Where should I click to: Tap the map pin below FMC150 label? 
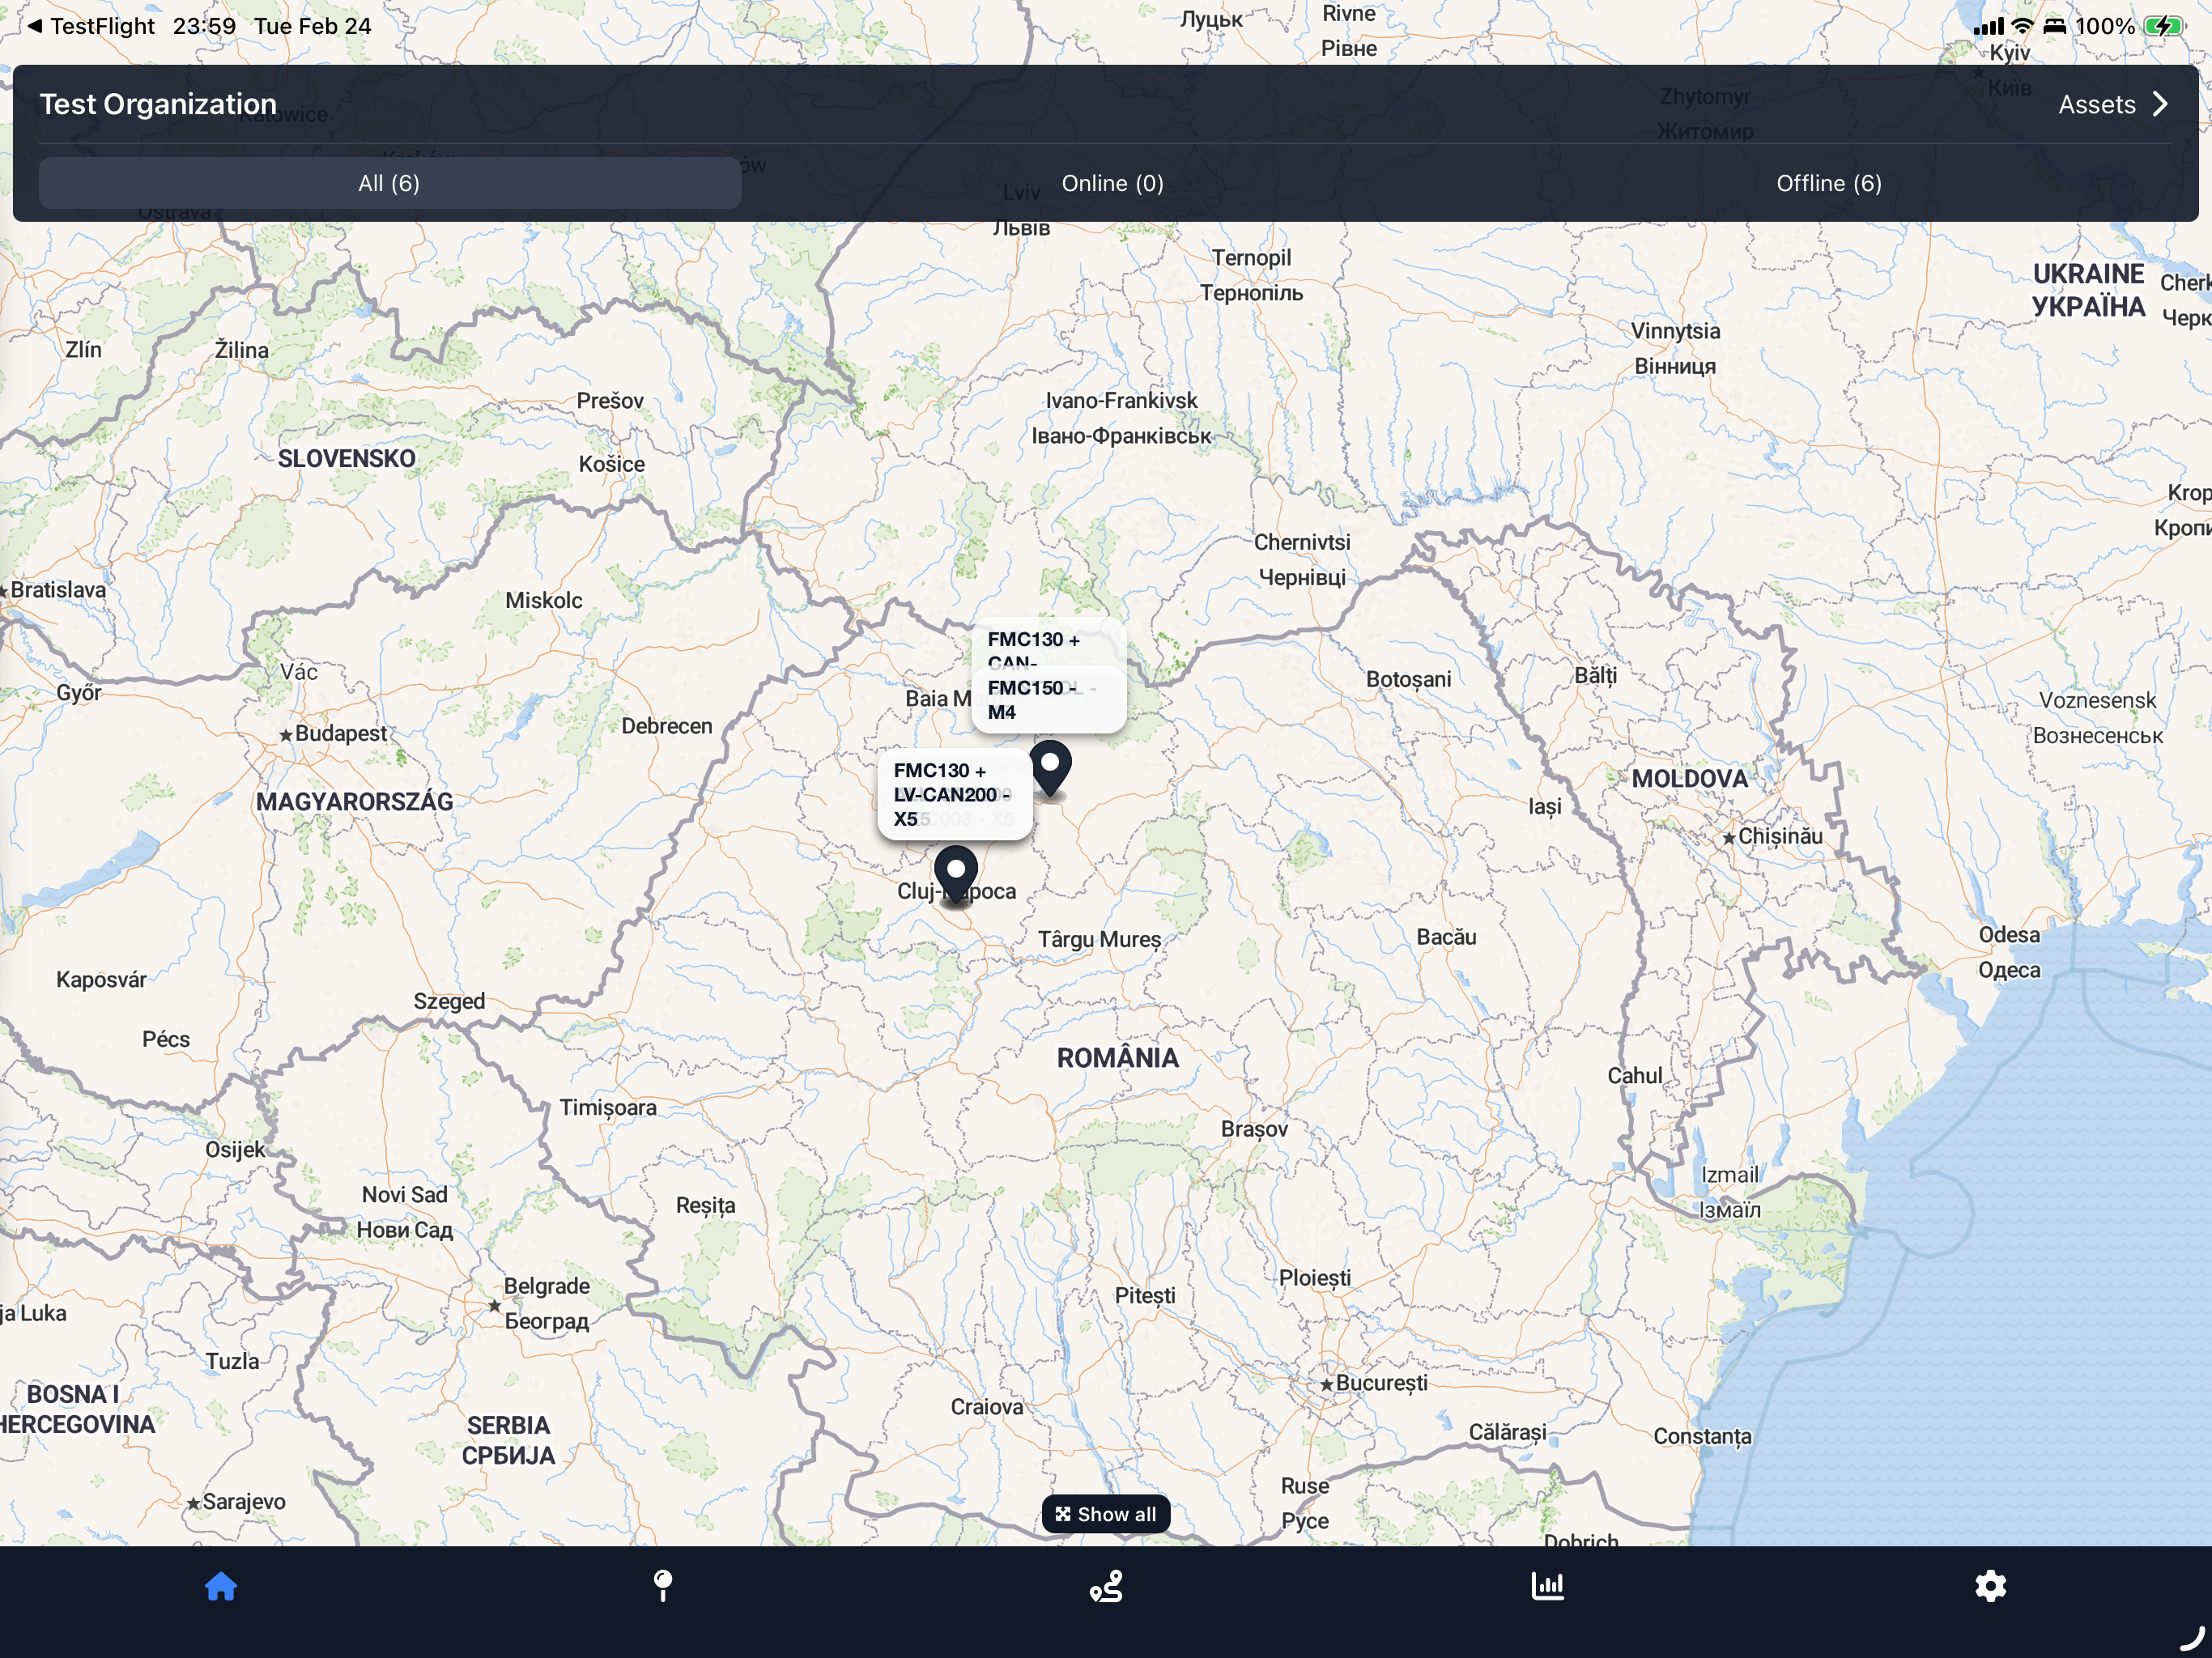[x=1050, y=768]
